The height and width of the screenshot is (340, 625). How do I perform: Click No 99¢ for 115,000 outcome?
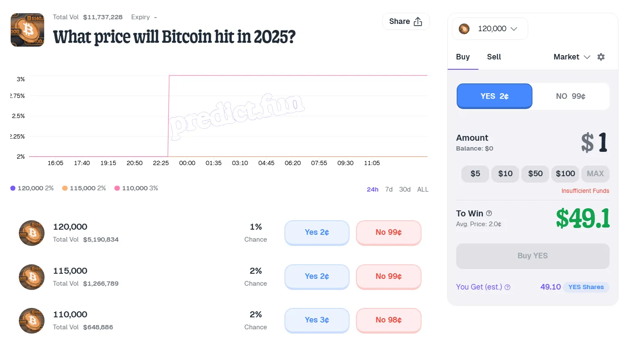pos(389,276)
